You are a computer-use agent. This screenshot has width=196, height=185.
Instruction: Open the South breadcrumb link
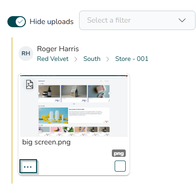92,59
